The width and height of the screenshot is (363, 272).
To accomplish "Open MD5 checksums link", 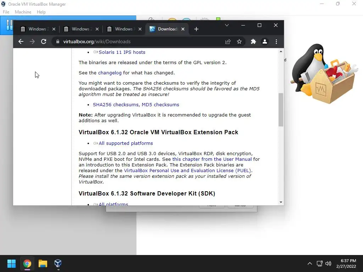I will pyautogui.click(x=161, y=105).
